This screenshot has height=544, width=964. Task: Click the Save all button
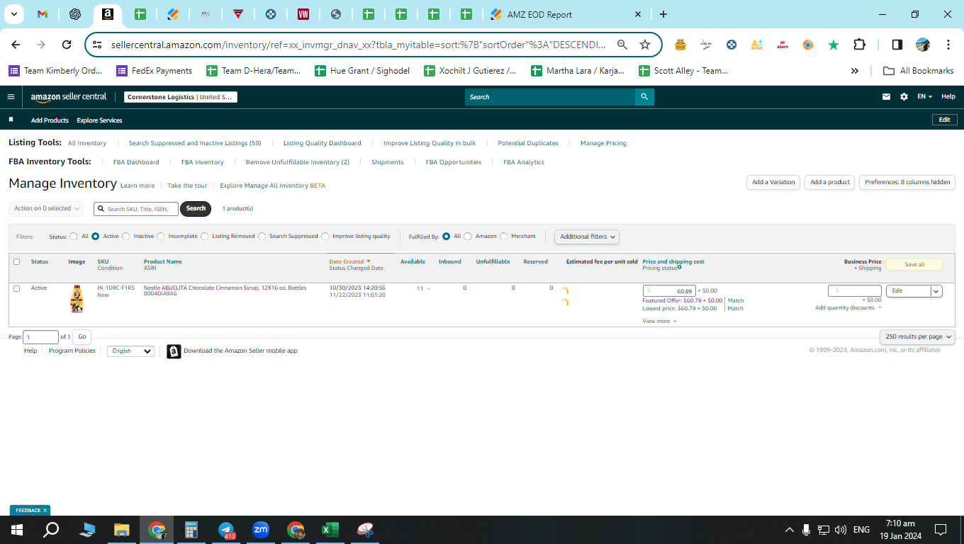(x=914, y=265)
